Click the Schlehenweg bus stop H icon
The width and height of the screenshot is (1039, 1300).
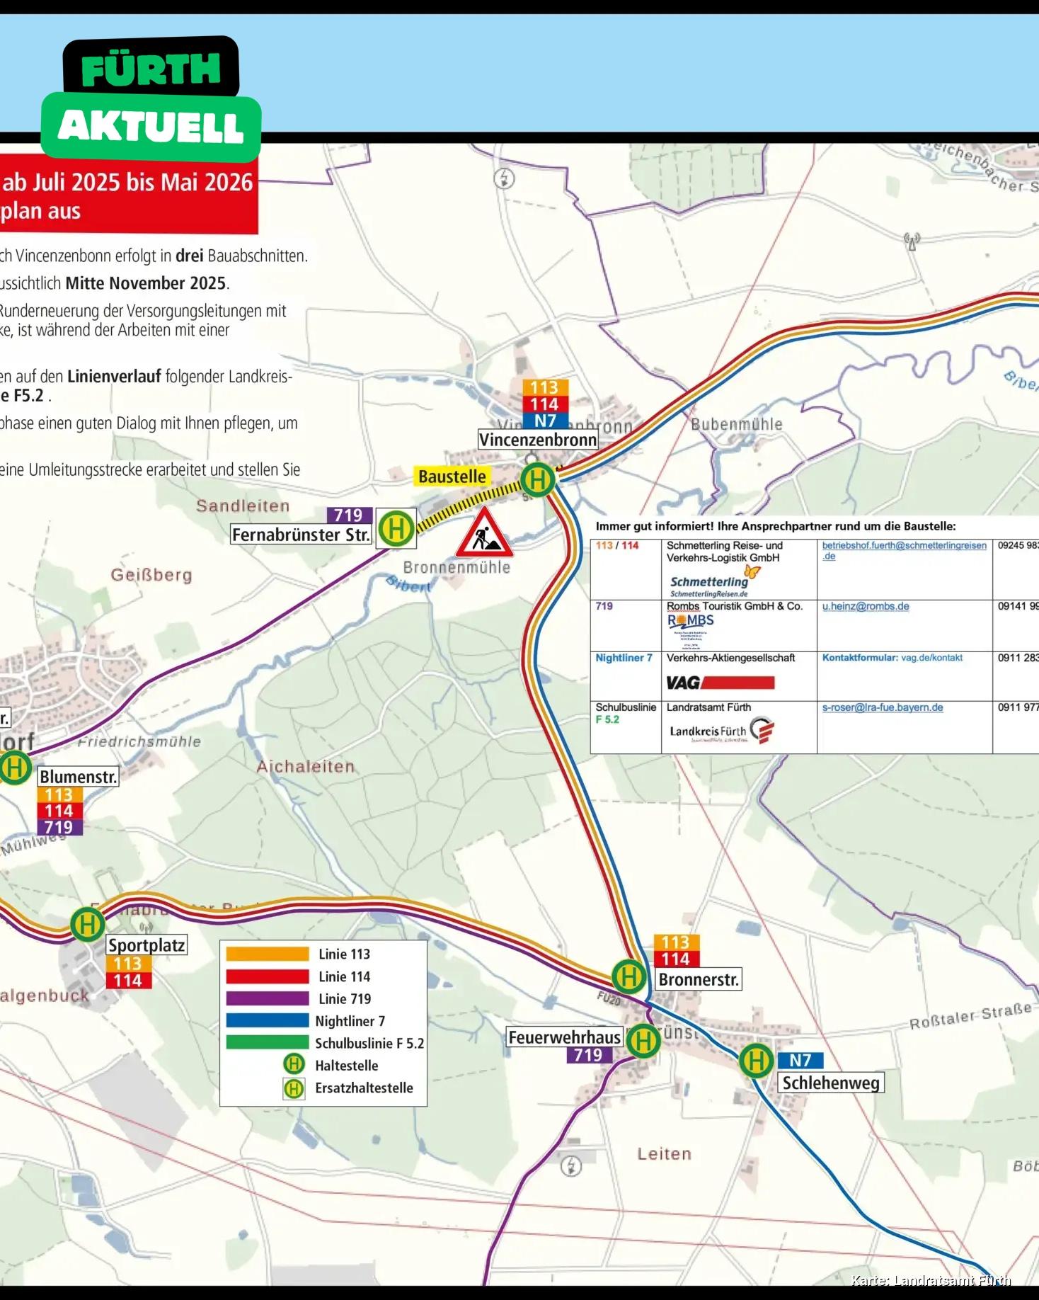click(756, 1061)
